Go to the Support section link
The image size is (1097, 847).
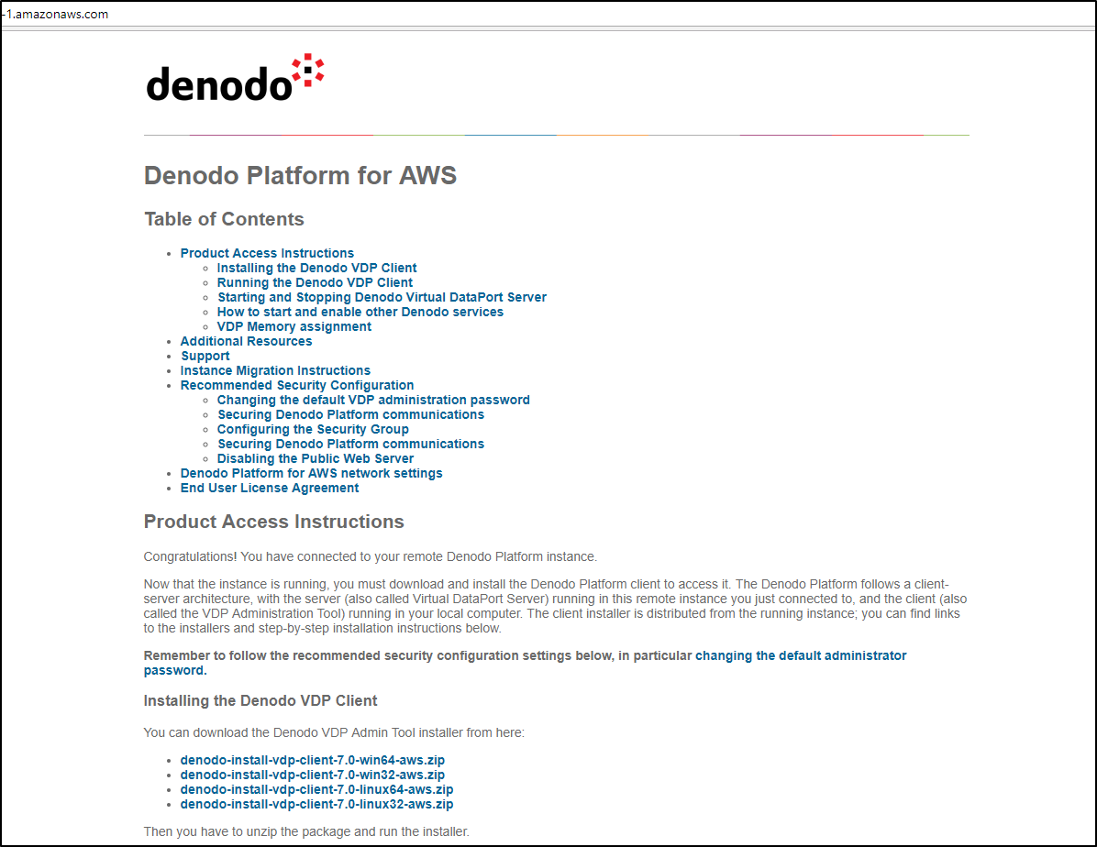coord(205,356)
